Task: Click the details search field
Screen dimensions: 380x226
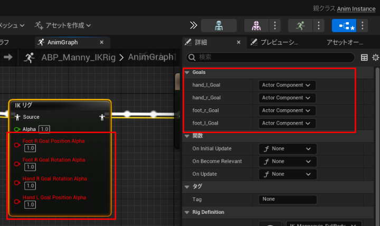Action: [x=270, y=58]
